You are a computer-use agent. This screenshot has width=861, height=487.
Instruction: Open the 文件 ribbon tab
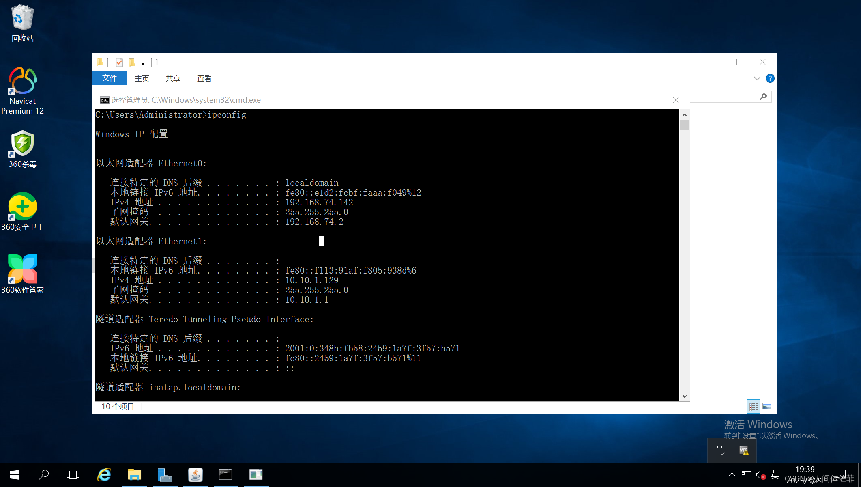pyautogui.click(x=110, y=78)
